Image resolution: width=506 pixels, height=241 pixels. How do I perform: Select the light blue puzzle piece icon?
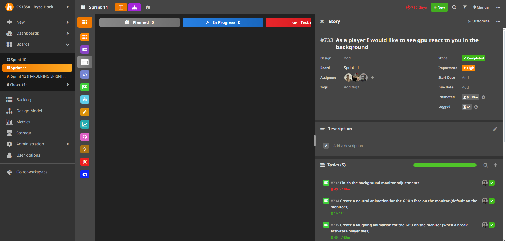(85, 99)
